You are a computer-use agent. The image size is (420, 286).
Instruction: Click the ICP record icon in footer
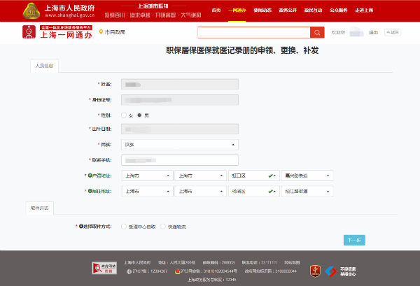[x=129, y=271]
